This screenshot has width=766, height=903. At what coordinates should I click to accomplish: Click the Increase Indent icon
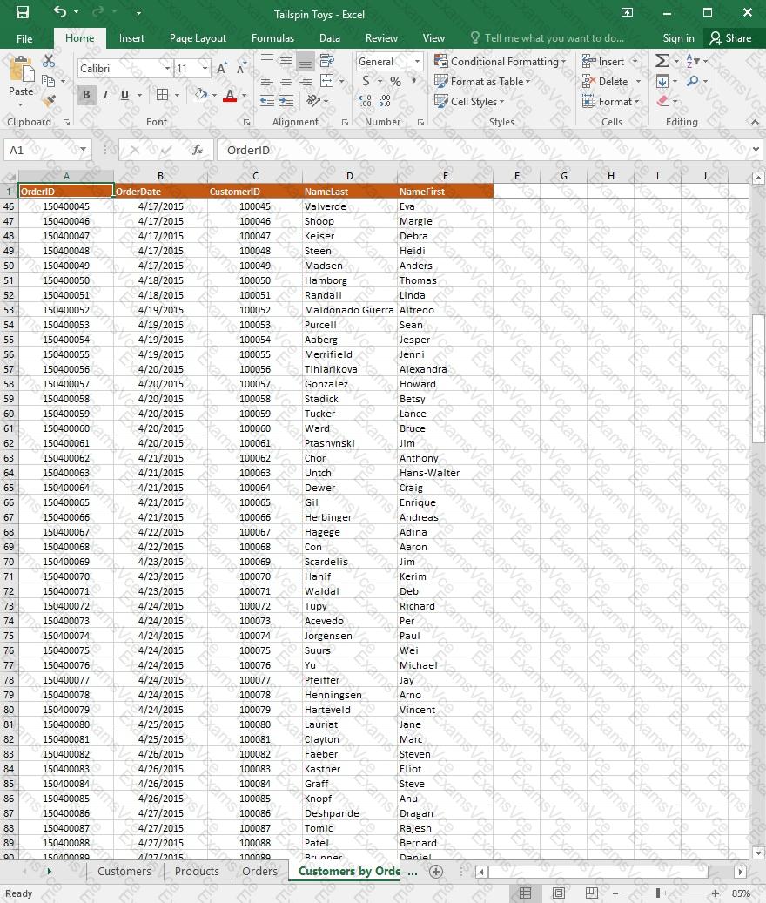click(286, 101)
